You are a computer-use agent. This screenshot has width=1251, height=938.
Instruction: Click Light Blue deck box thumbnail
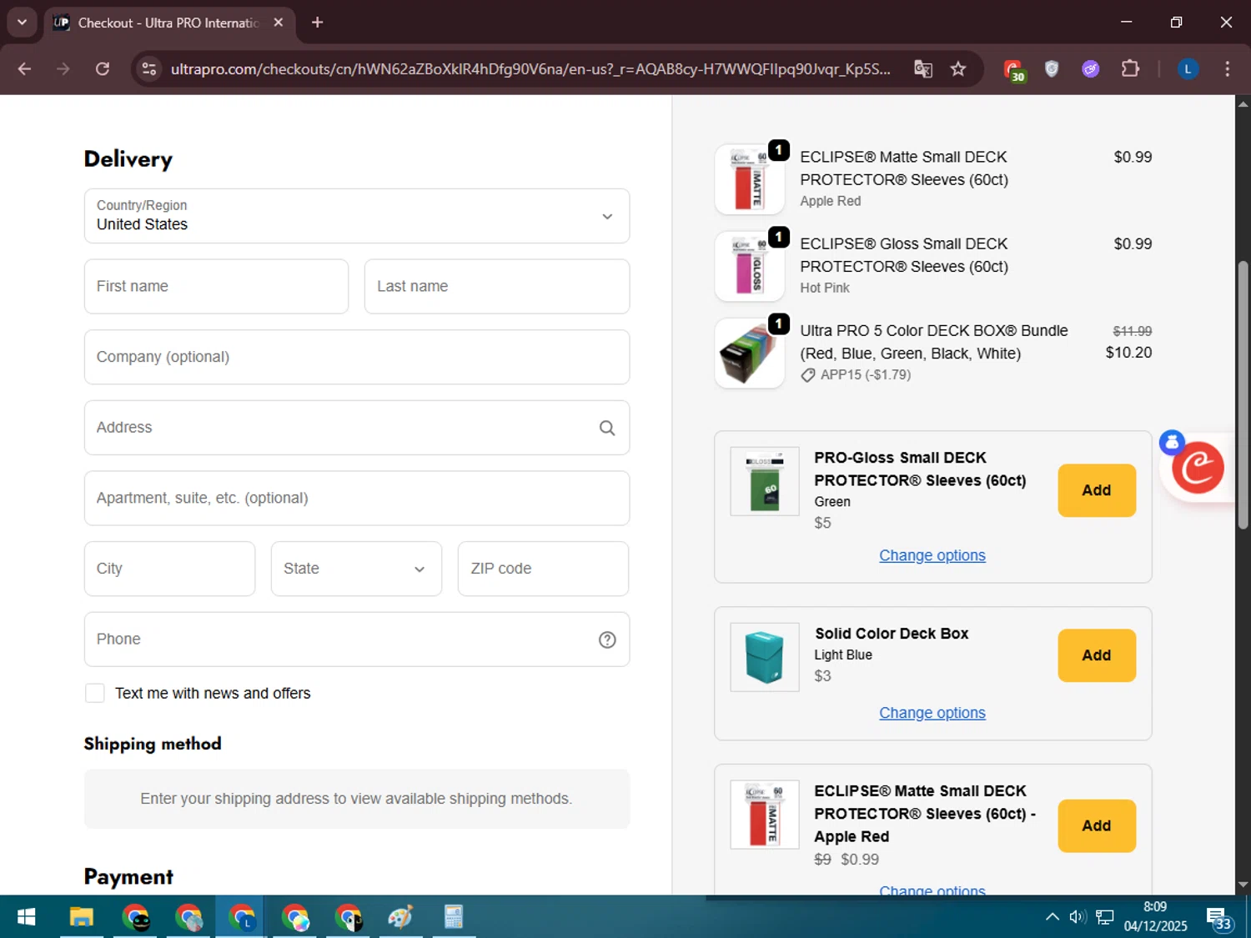(x=765, y=657)
